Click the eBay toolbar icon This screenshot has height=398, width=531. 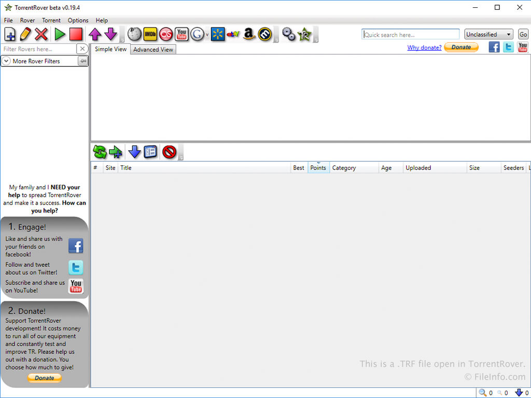(x=233, y=34)
